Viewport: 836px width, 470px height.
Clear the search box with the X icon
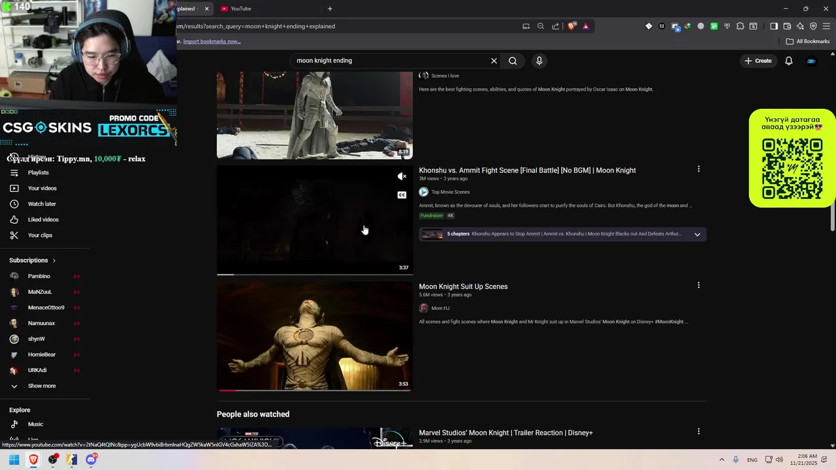(494, 61)
